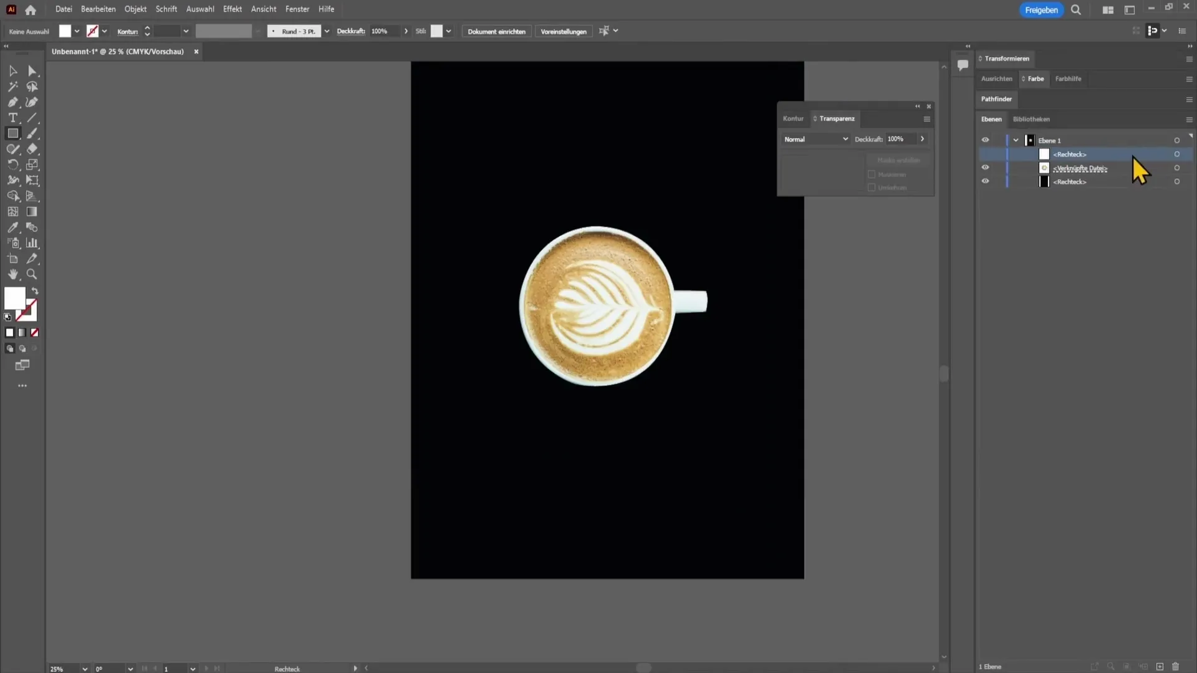Select the Gradient tool

point(32,212)
